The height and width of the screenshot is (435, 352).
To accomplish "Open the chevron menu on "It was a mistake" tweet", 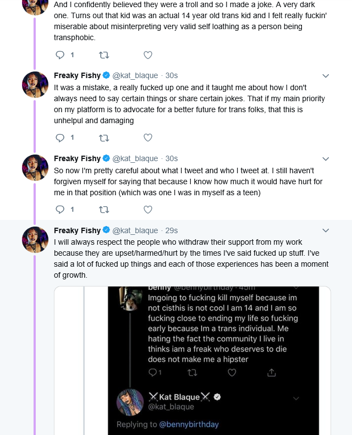I will [x=326, y=76].
